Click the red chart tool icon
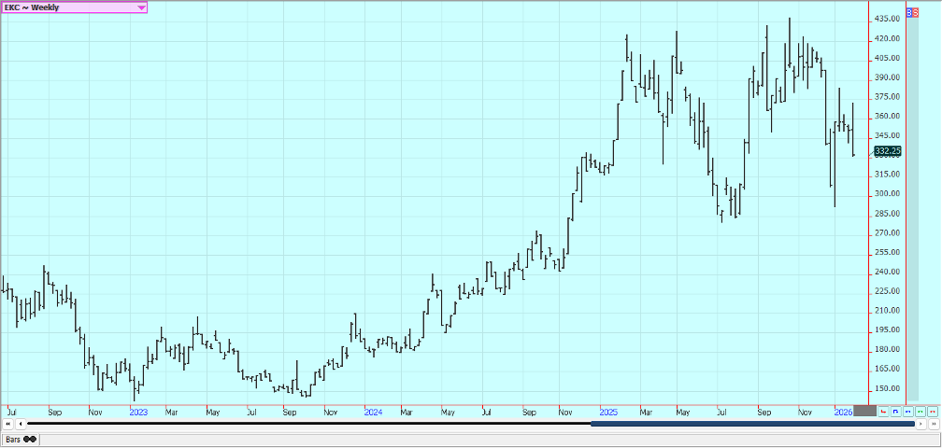This screenshot has height=448, width=942. click(883, 412)
